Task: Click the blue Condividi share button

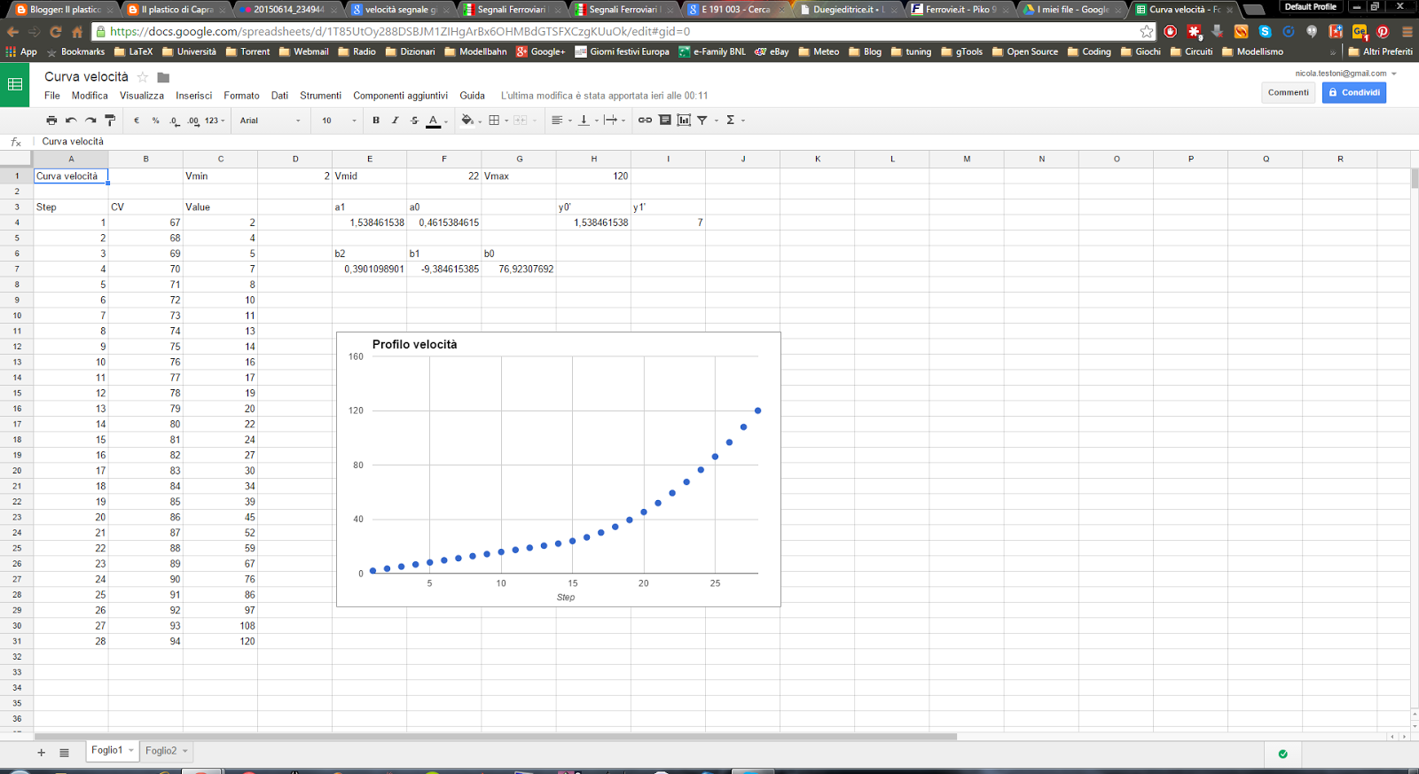Action: tap(1354, 92)
